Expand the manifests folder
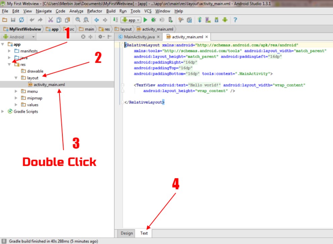 coord(9,51)
